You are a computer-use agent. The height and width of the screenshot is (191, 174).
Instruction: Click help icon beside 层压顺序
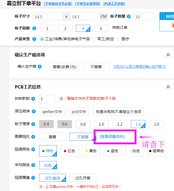33,111
